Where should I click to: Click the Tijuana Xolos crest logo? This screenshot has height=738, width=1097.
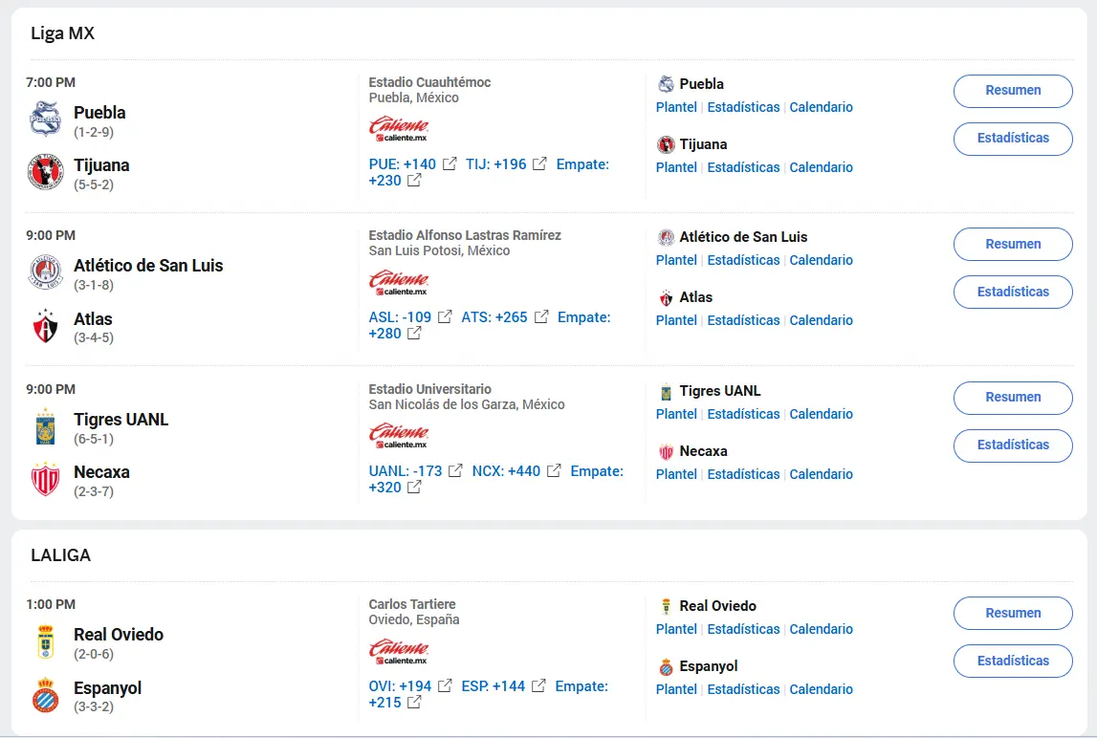(46, 172)
